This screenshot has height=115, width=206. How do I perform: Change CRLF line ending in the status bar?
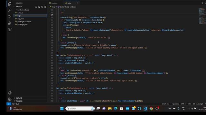point(189,104)
